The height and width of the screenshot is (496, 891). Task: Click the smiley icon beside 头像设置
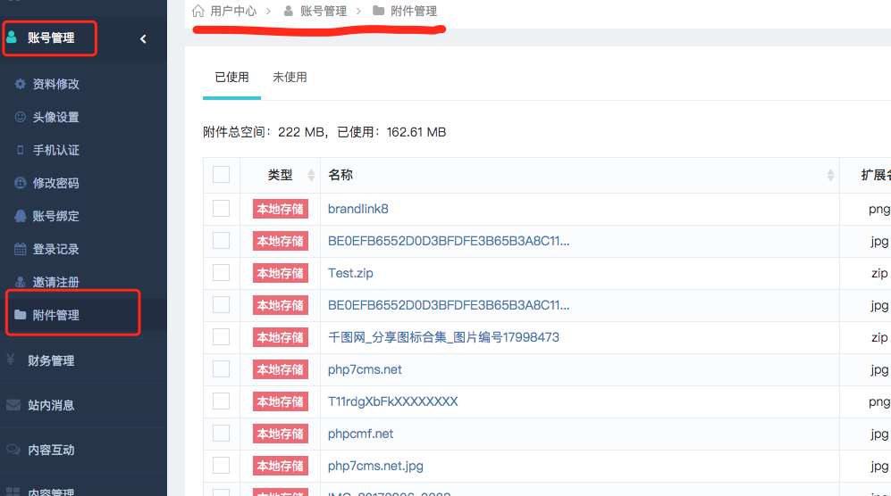click(20, 117)
